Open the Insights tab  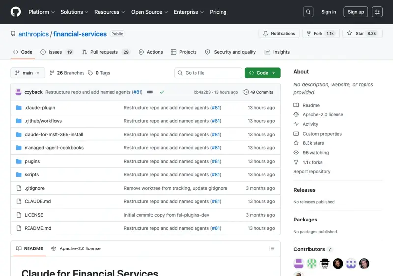pos(277,52)
